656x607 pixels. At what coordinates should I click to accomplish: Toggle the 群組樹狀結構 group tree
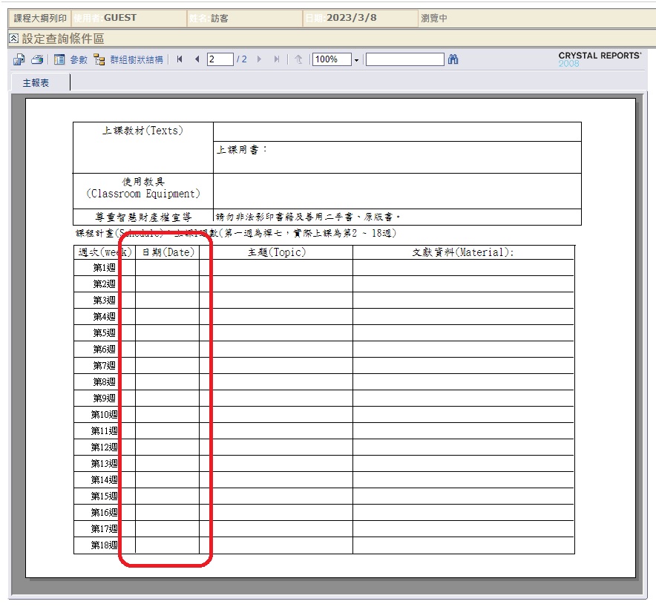[128, 59]
